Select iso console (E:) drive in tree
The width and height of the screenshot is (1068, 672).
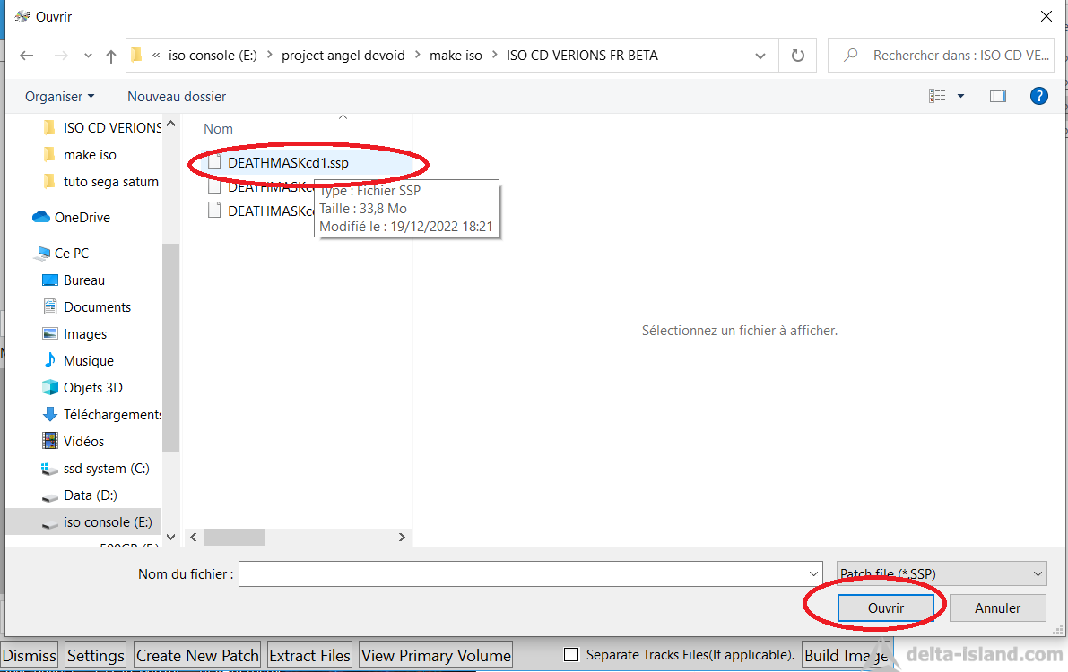pos(107,521)
